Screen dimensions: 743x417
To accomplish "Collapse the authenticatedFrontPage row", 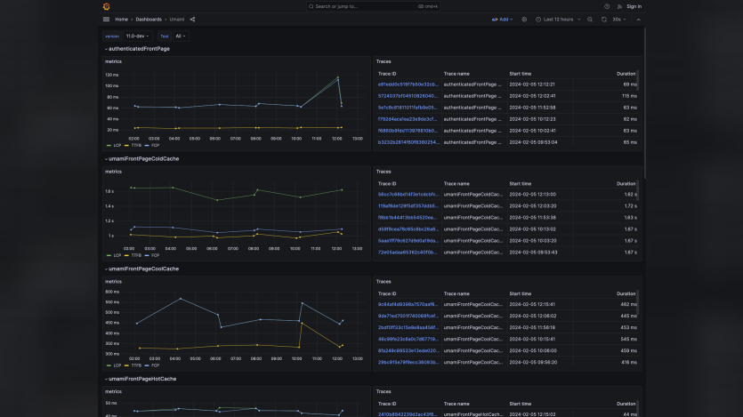I will 137,49.
